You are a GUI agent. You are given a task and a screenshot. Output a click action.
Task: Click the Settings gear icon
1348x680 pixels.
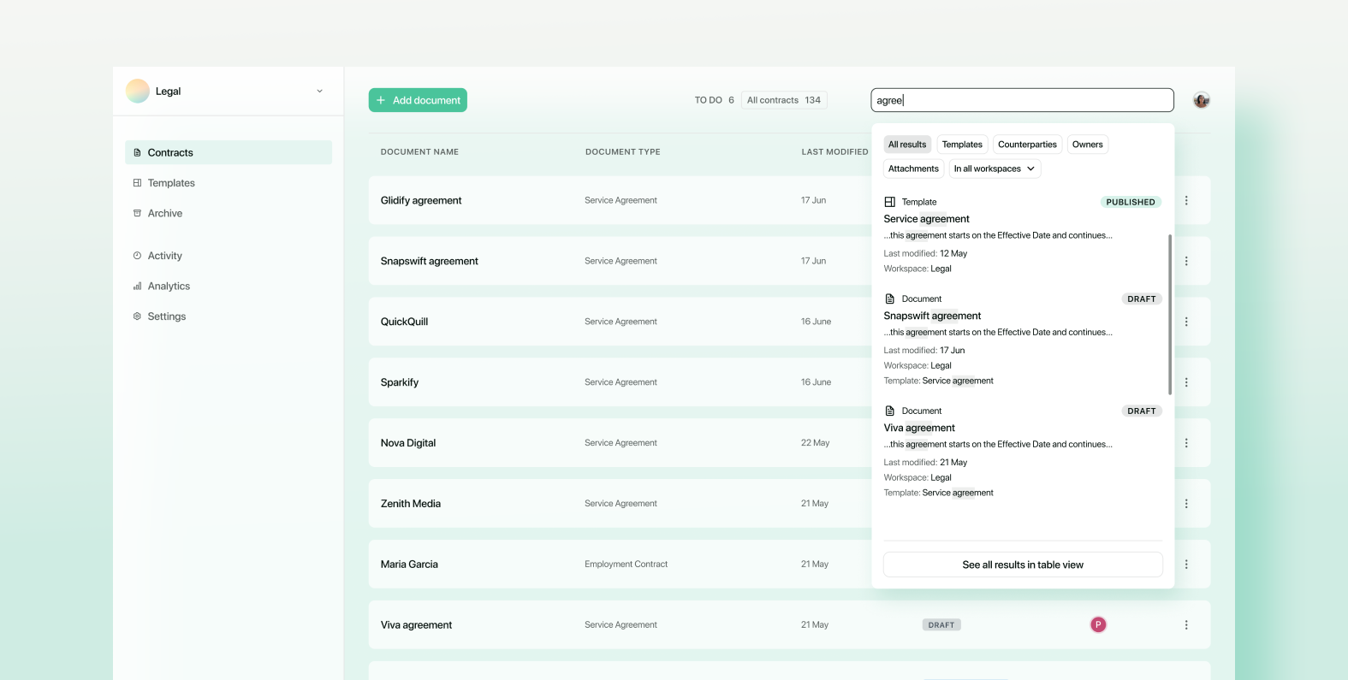pyautogui.click(x=137, y=316)
